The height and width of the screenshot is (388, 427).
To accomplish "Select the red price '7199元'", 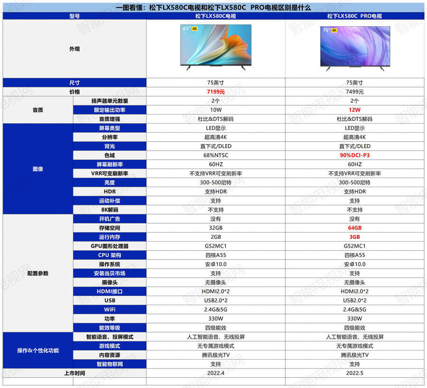I will [x=216, y=91].
